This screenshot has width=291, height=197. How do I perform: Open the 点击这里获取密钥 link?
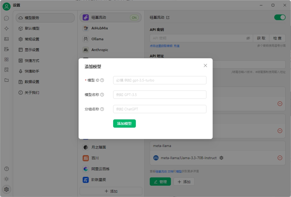pos(161,46)
